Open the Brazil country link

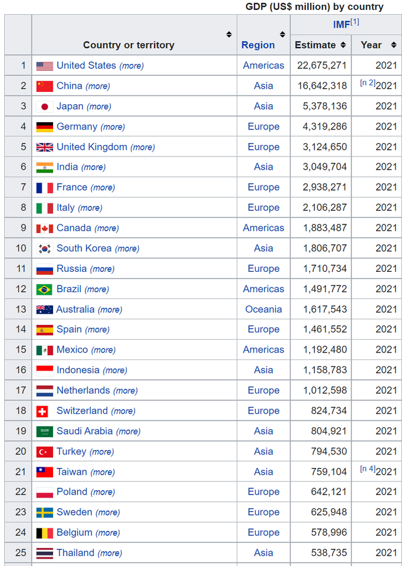(69, 289)
